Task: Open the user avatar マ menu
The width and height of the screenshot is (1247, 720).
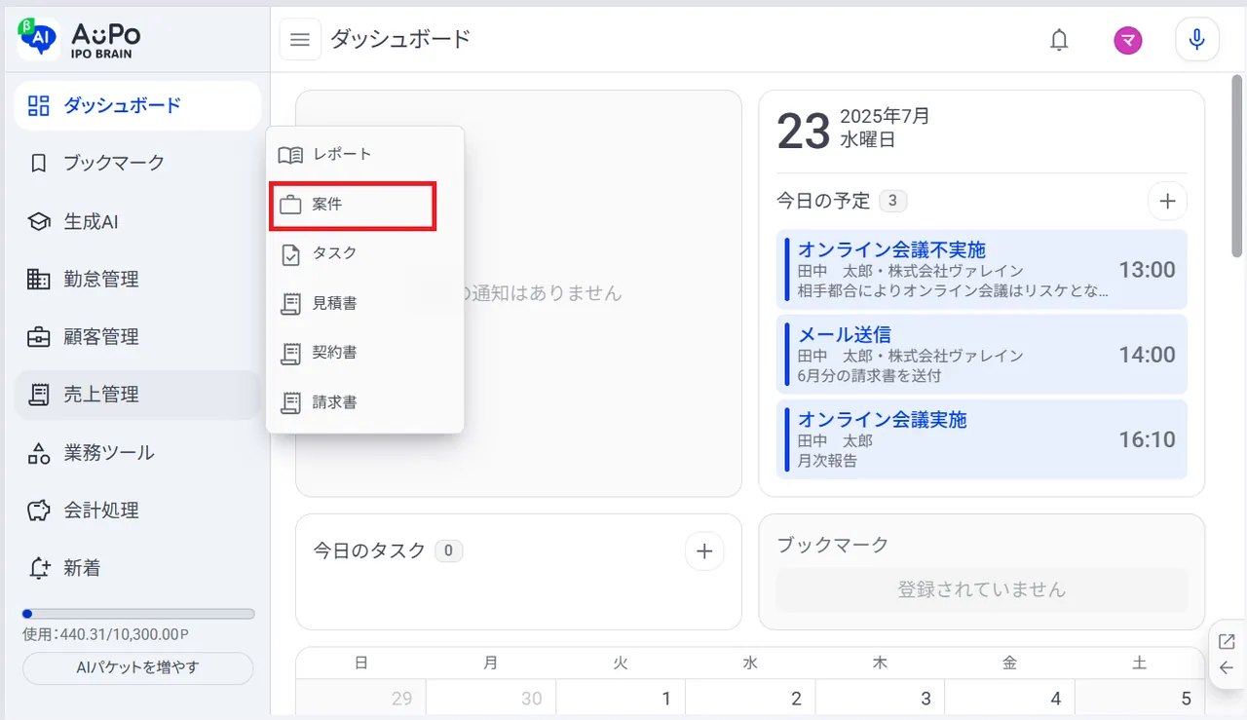Action: (x=1128, y=40)
